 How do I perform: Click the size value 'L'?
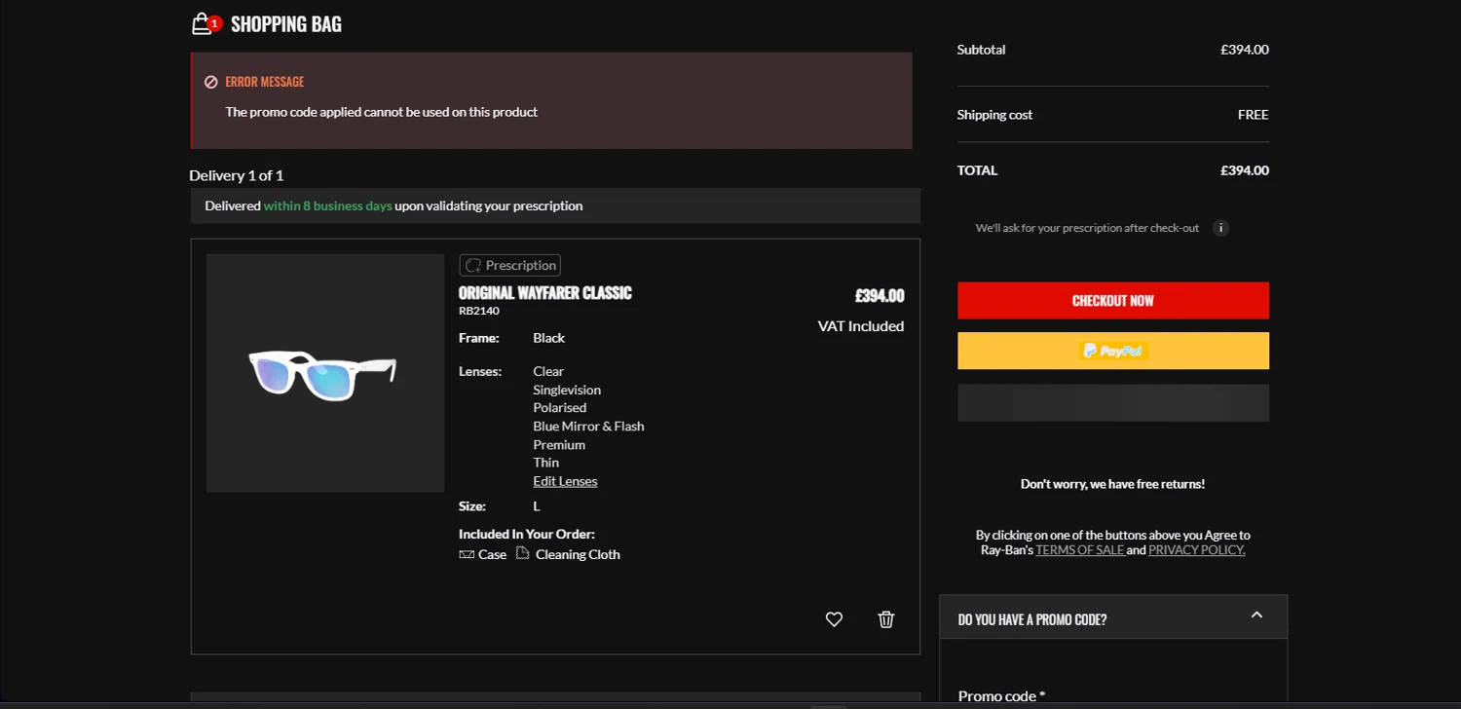tap(537, 506)
